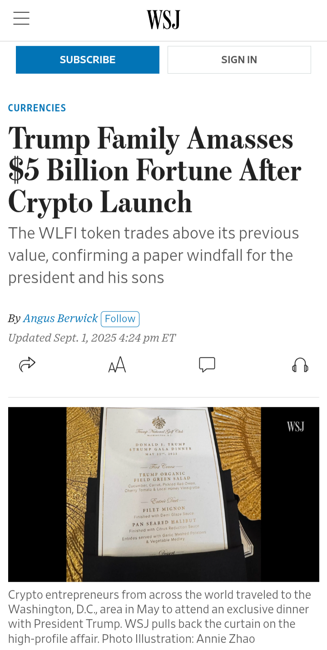
Task: Listen to article via headphones icon
Action: click(x=300, y=365)
